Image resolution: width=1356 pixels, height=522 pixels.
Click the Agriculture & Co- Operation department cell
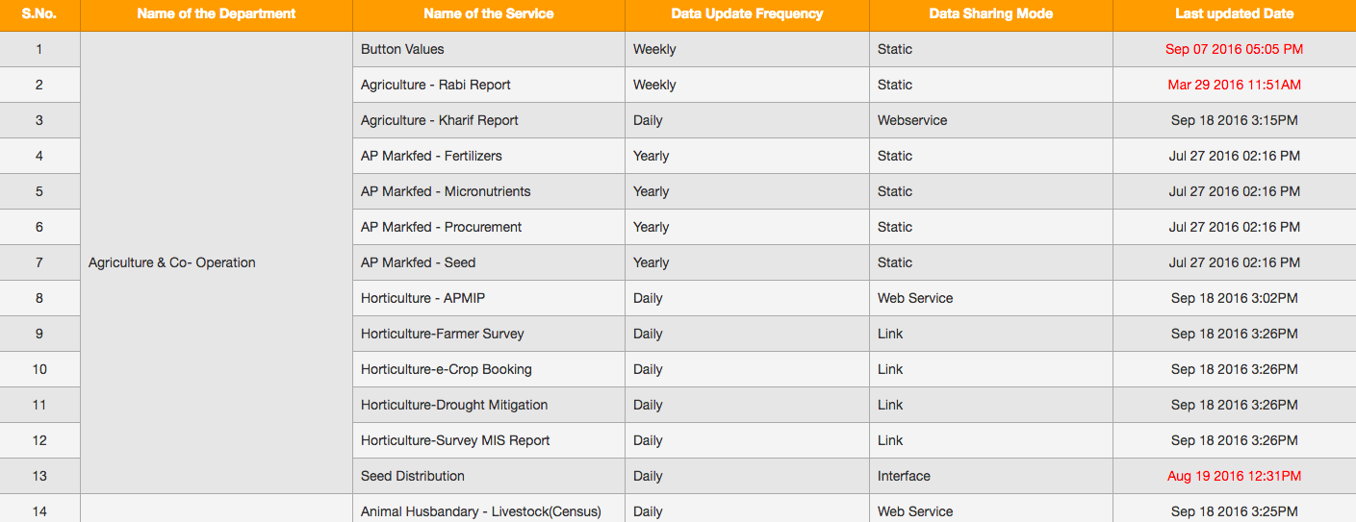tap(217, 262)
